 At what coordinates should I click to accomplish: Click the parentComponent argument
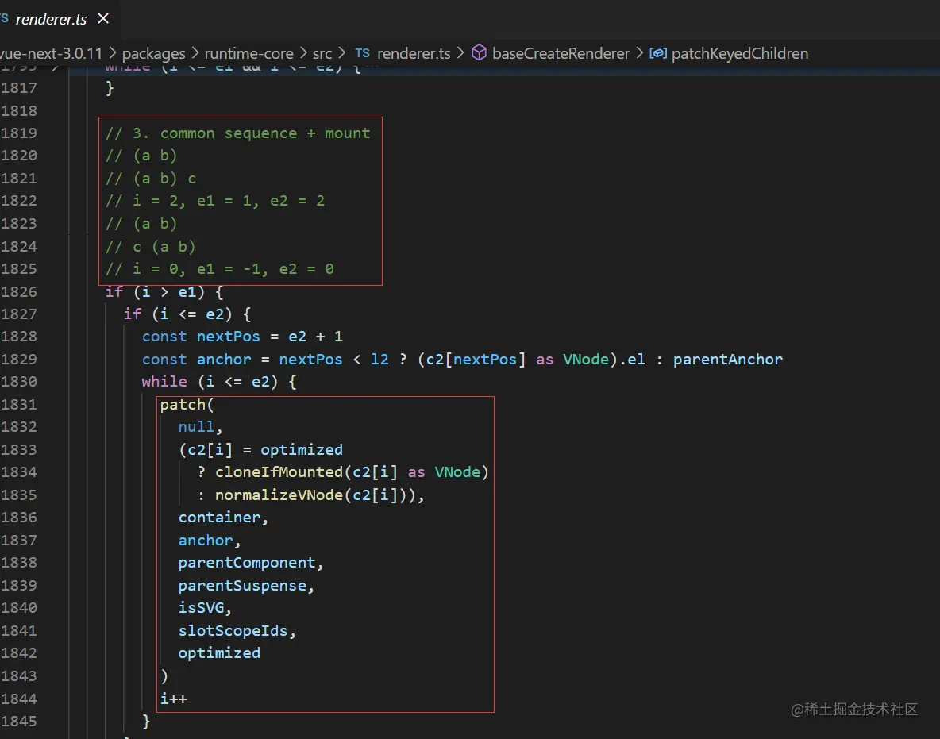(247, 563)
